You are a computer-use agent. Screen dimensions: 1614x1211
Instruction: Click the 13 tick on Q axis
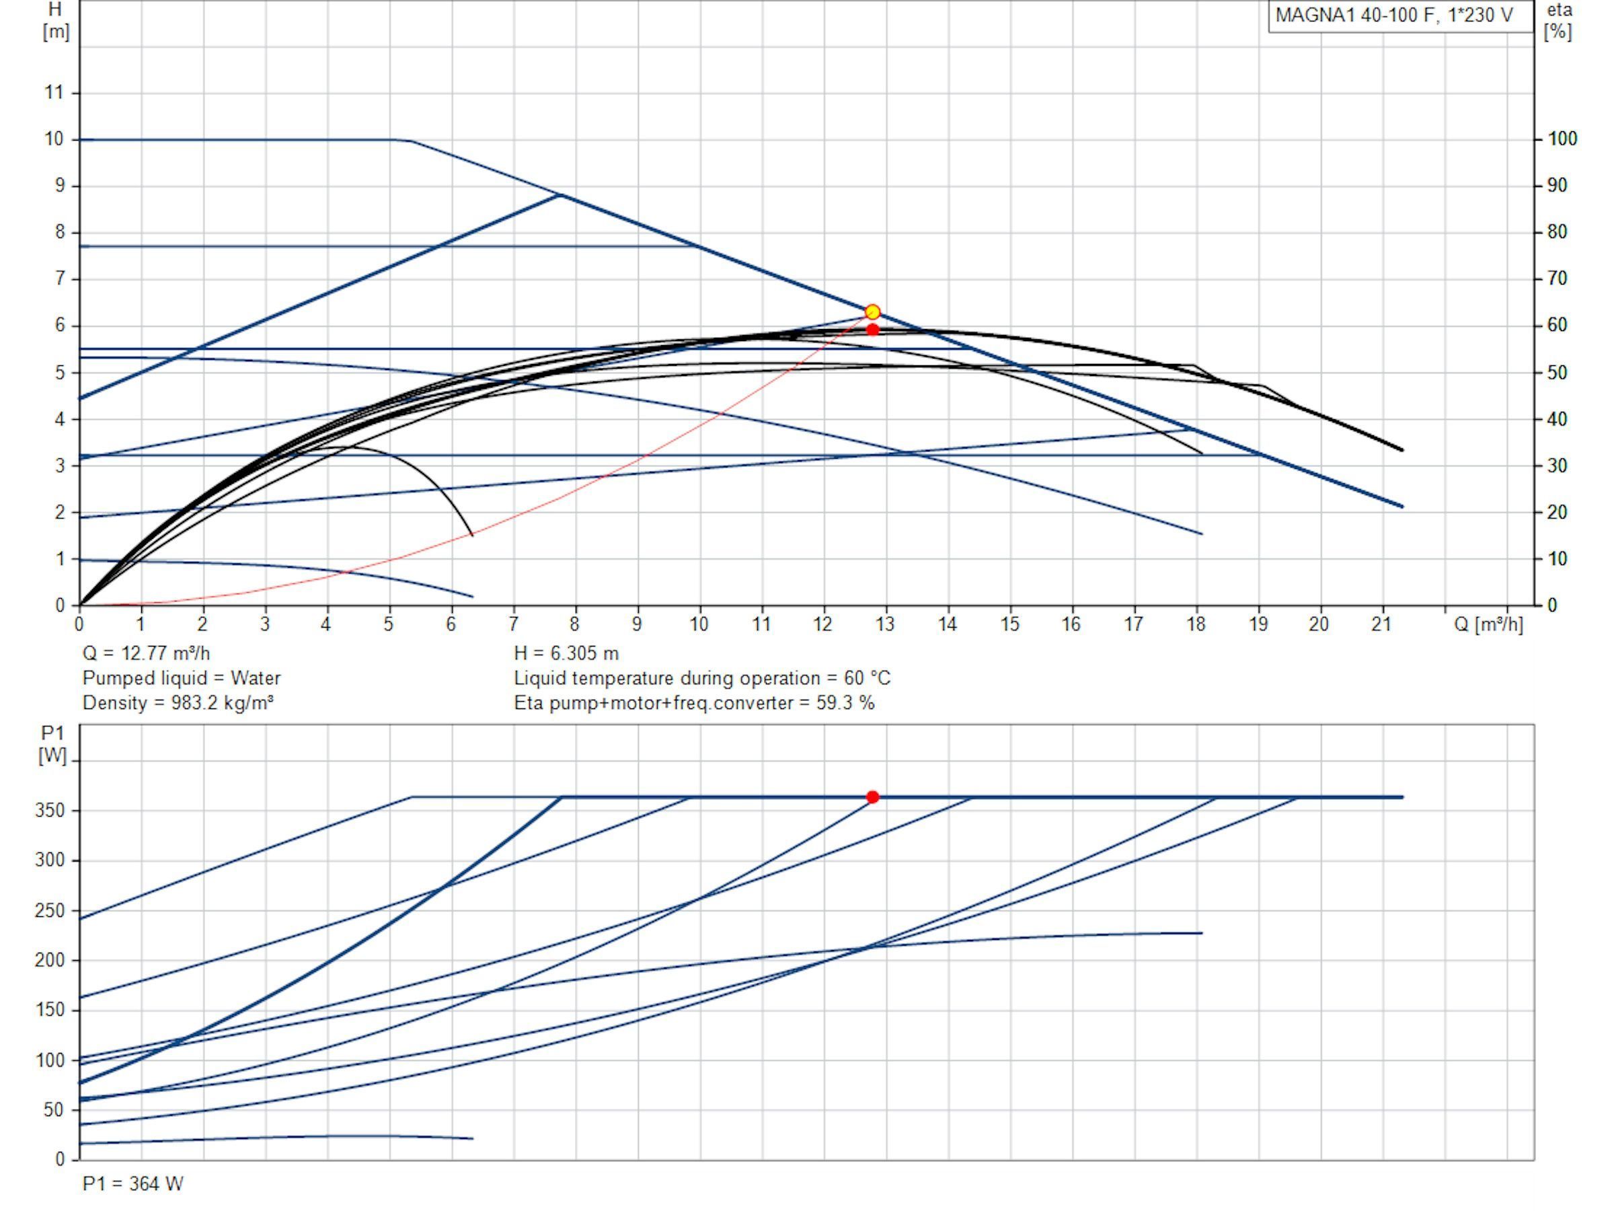[885, 624]
